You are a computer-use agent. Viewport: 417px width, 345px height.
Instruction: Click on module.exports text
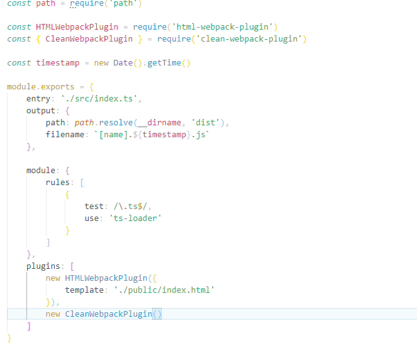40,87
